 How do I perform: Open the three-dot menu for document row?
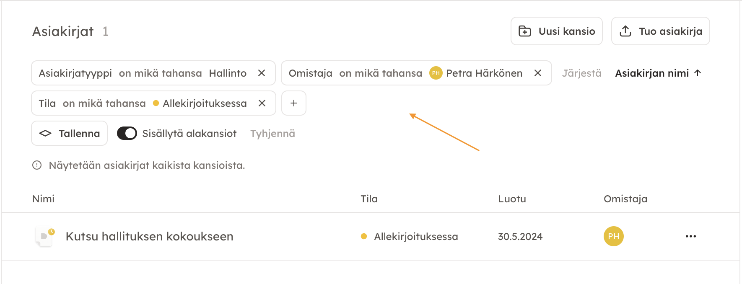[690, 237]
